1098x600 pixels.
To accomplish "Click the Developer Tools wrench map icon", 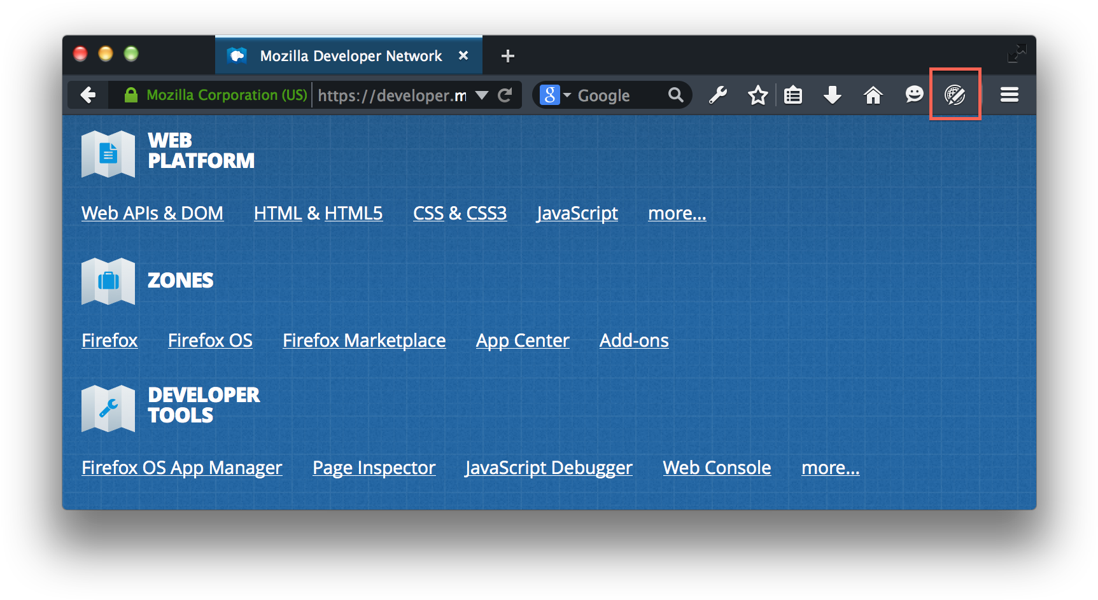I will click(108, 408).
